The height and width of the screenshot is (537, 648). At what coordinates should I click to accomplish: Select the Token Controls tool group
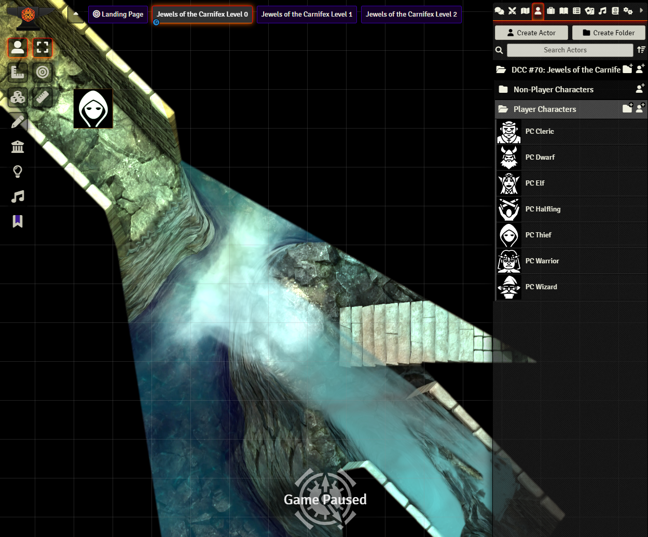[18, 48]
